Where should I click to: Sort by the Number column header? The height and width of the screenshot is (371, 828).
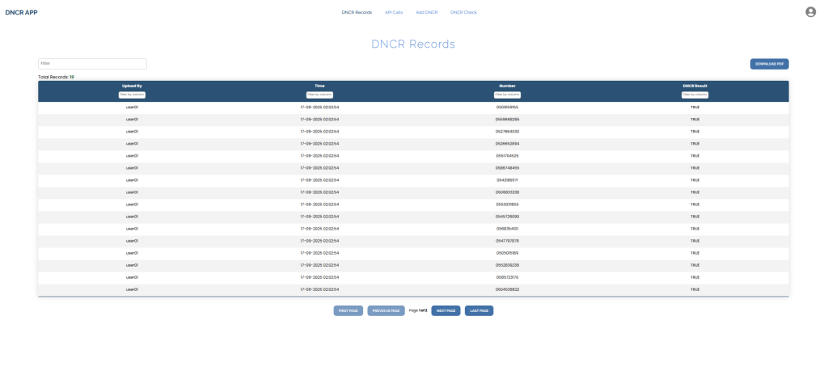507,86
